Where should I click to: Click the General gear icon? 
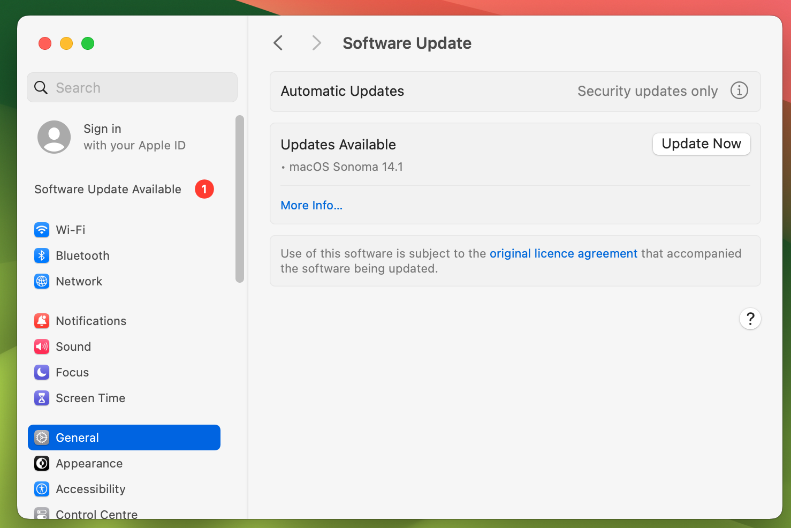42,438
